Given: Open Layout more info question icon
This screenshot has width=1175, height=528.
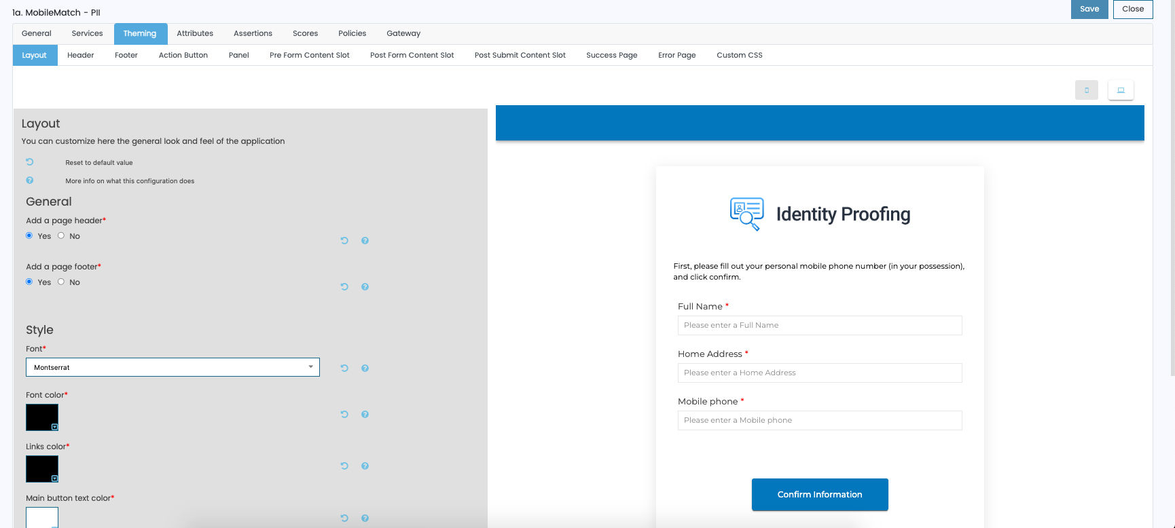Looking at the screenshot, I should point(30,181).
